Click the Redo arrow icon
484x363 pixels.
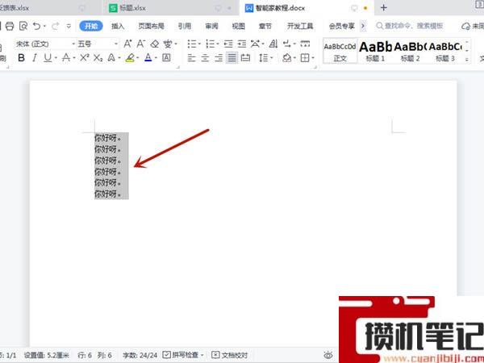[x=55, y=27]
